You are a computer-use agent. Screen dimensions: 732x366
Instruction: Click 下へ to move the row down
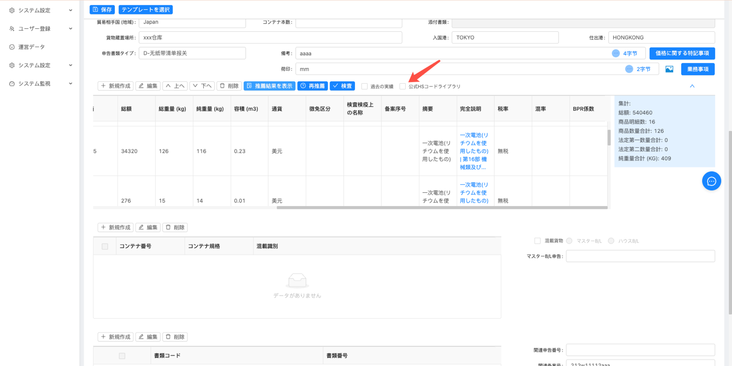(202, 86)
